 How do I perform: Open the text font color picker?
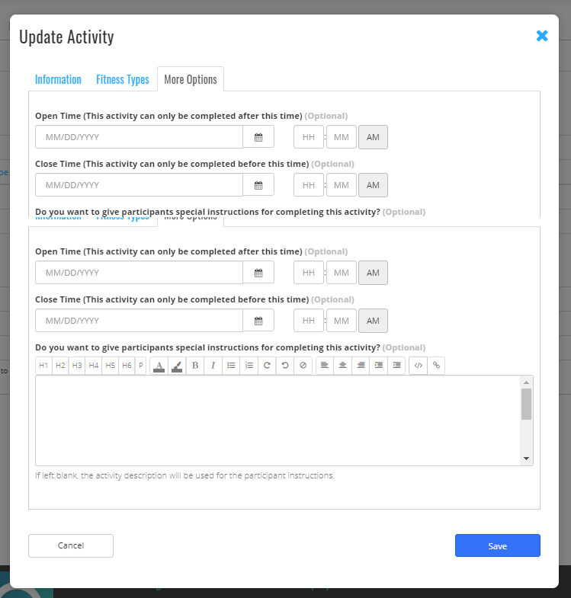pyautogui.click(x=159, y=366)
